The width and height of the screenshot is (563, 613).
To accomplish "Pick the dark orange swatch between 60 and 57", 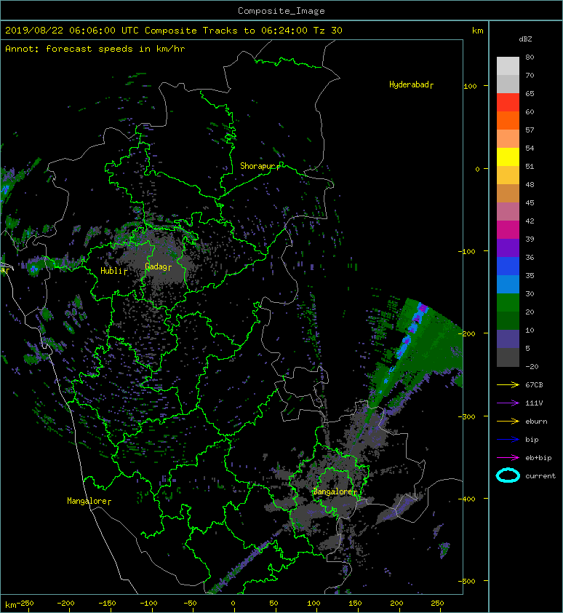I will tap(508, 120).
